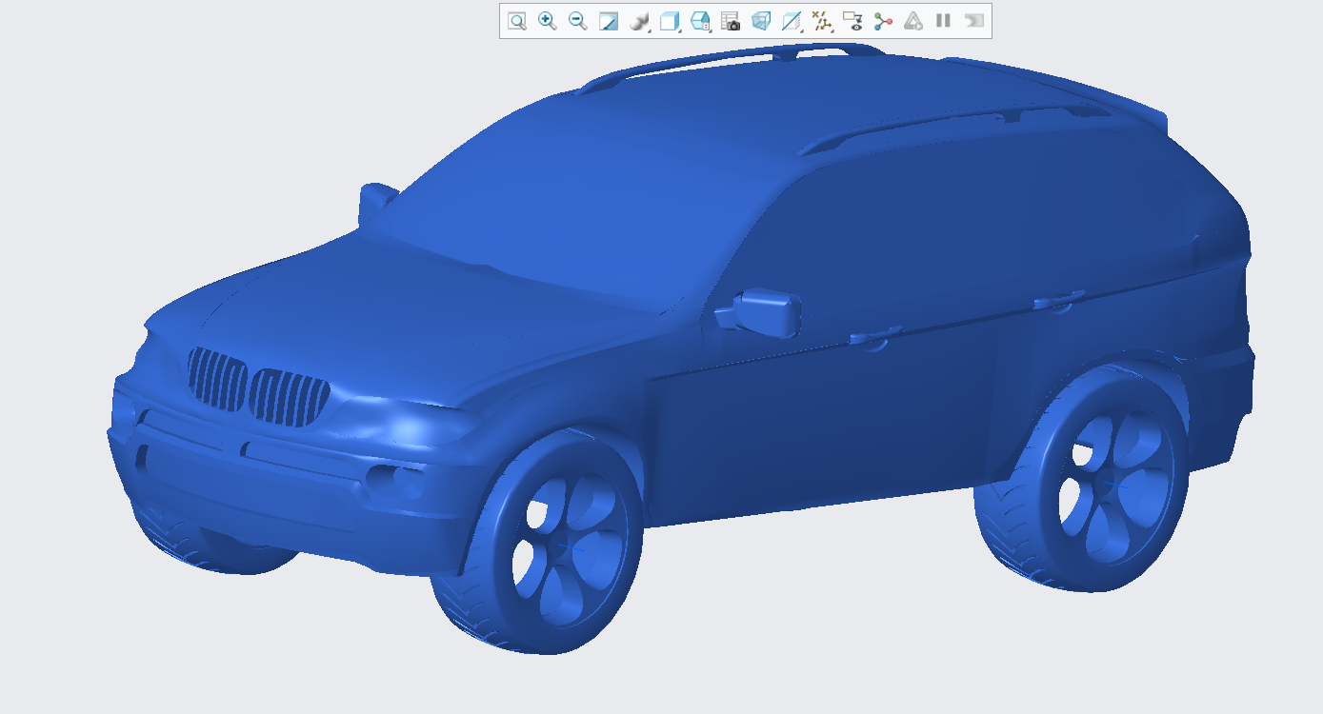
Task: Open the View Manager camera icon
Action: [x=731, y=21]
